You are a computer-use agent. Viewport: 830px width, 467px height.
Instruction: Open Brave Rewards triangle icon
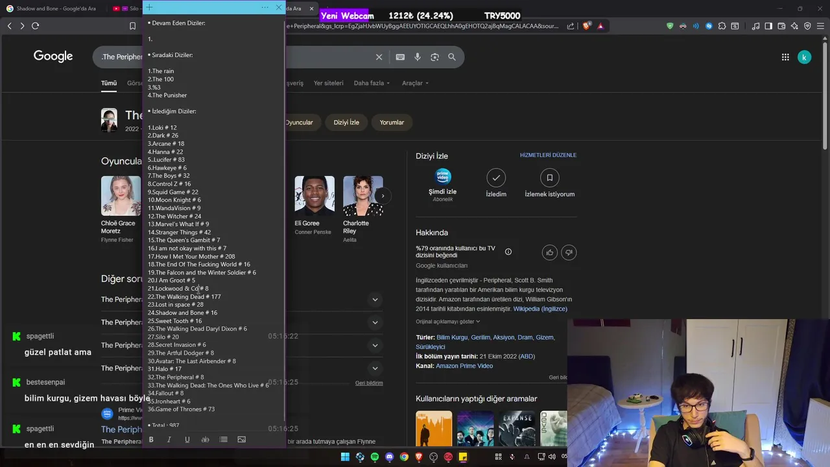click(x=600, y=26)
